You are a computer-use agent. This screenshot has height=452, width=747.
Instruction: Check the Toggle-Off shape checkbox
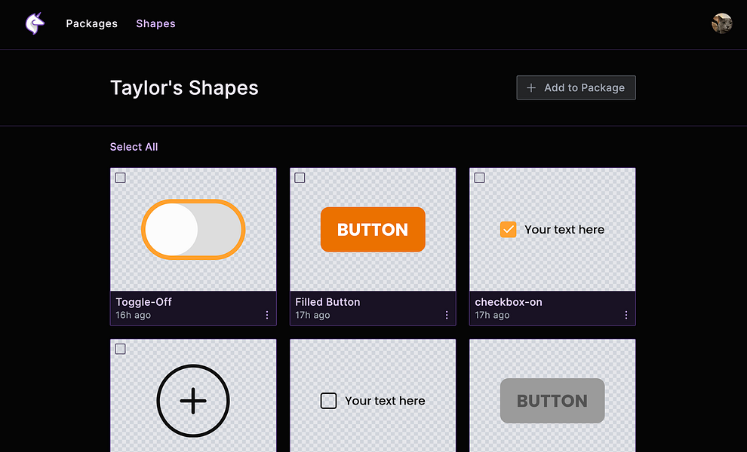point(121,178)
